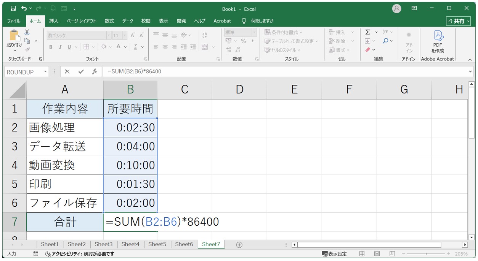Align text to the left
Screen dimensions: 478x261
[156, 47]
